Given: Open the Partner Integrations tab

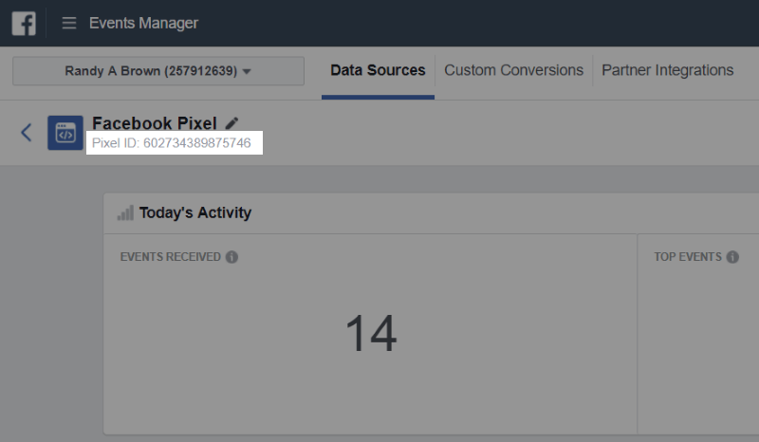Looking at the screenshot, I should [x=668, y=71].
